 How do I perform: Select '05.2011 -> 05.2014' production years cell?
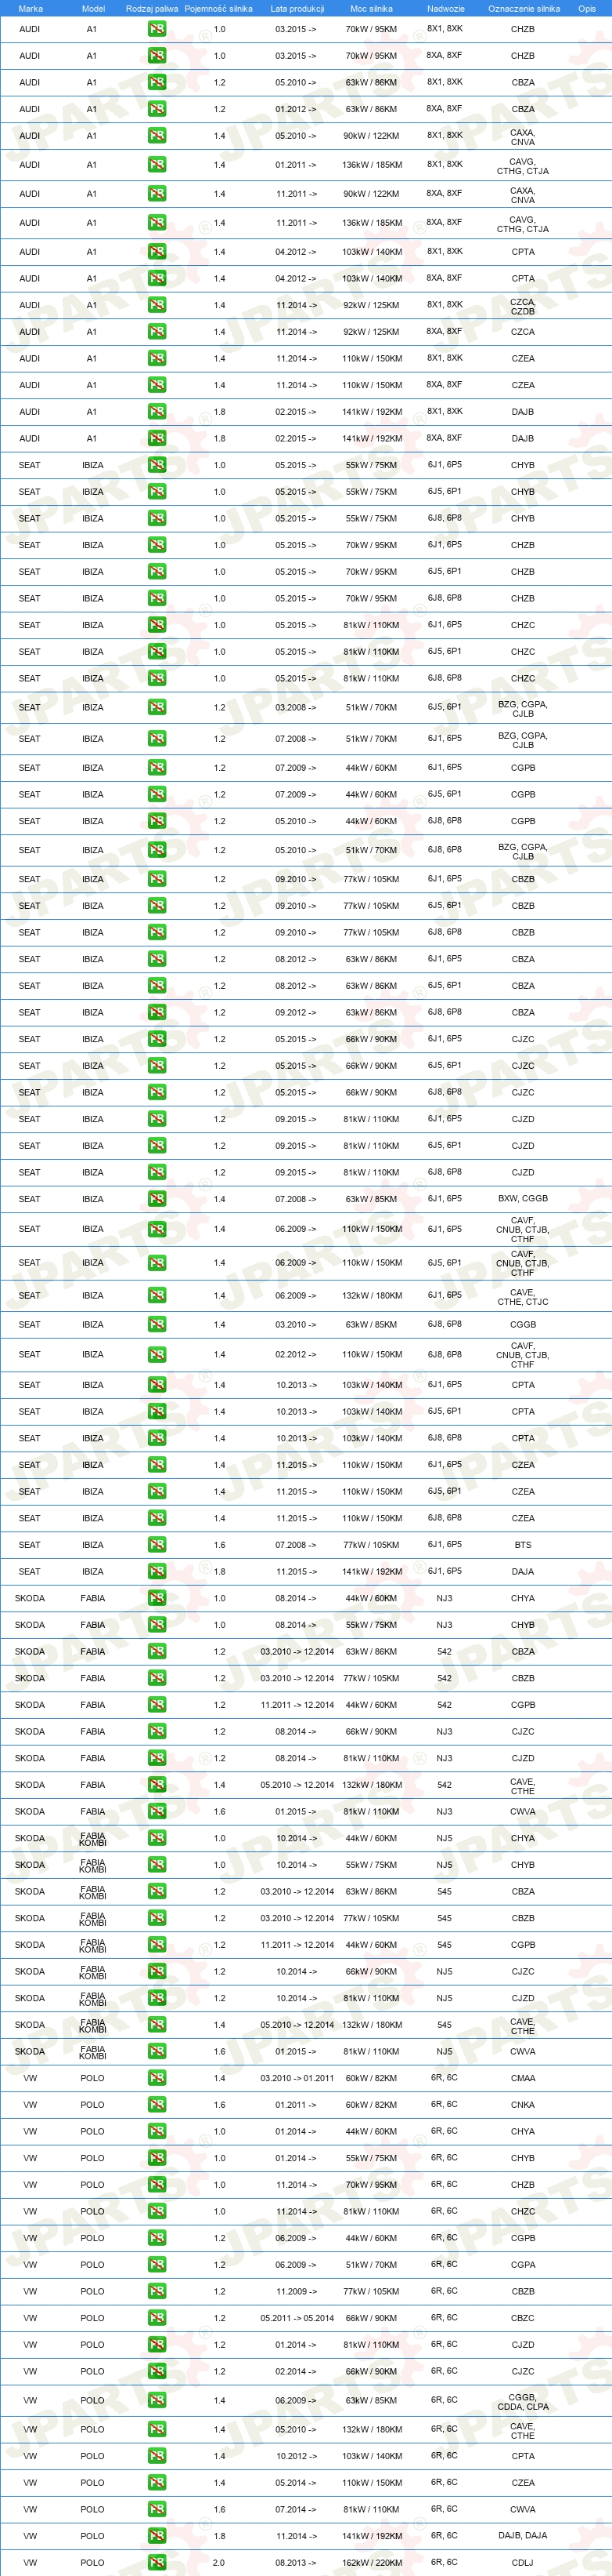pyautogui.click(x=297, y=2318)
